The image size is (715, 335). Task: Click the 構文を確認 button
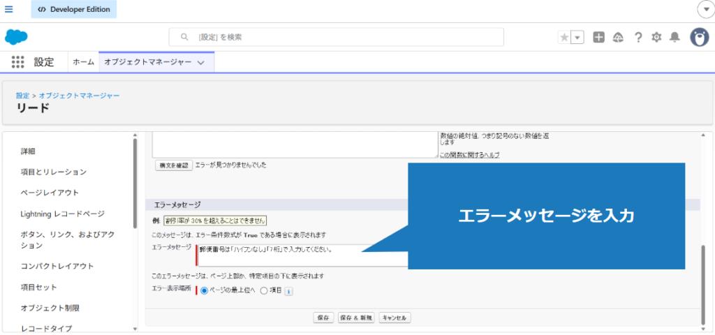172,165
